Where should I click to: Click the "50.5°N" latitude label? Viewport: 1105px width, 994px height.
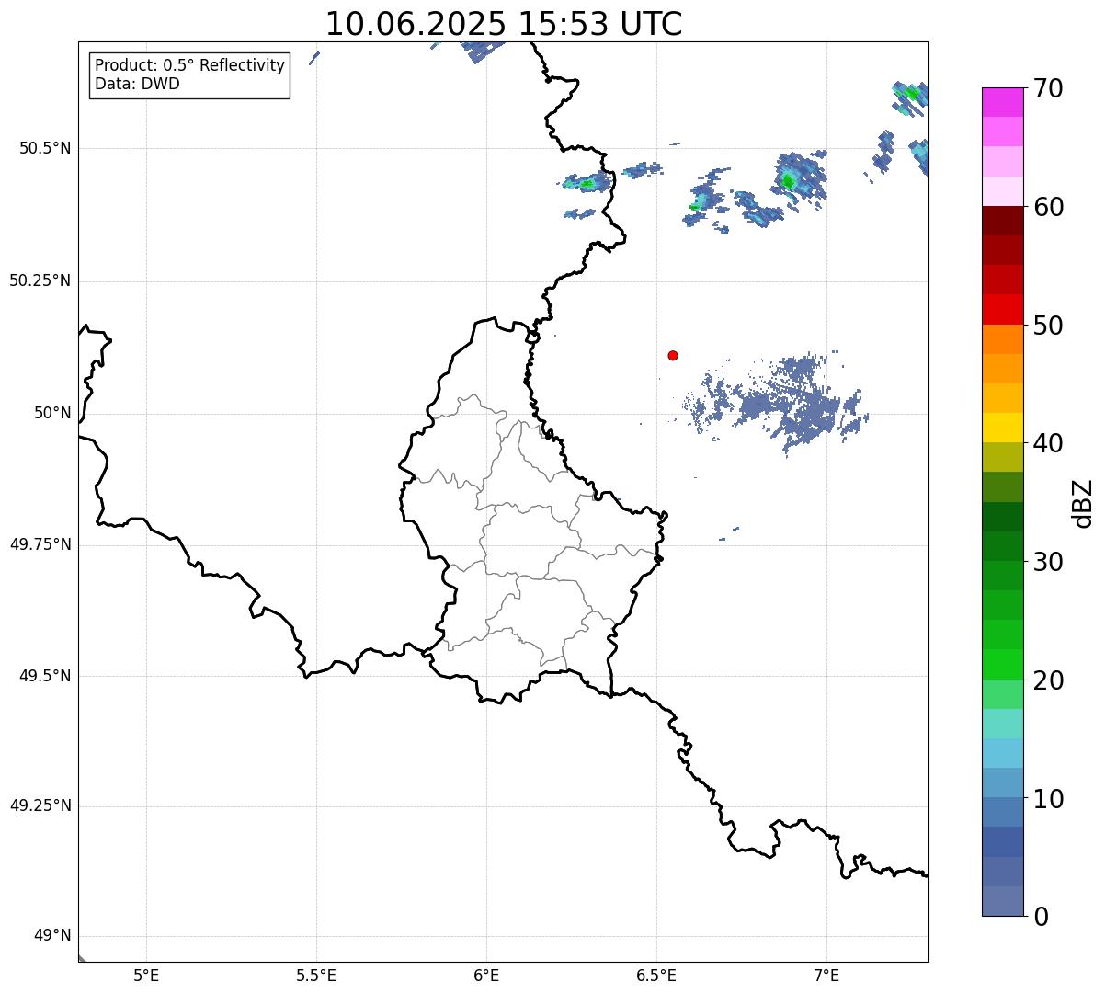click(45, 148)
